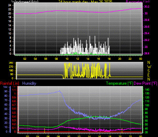The height and width of the screenshot is (137, 158).
Task: Click the S compass direction letter
Action: tap(148, 71)
